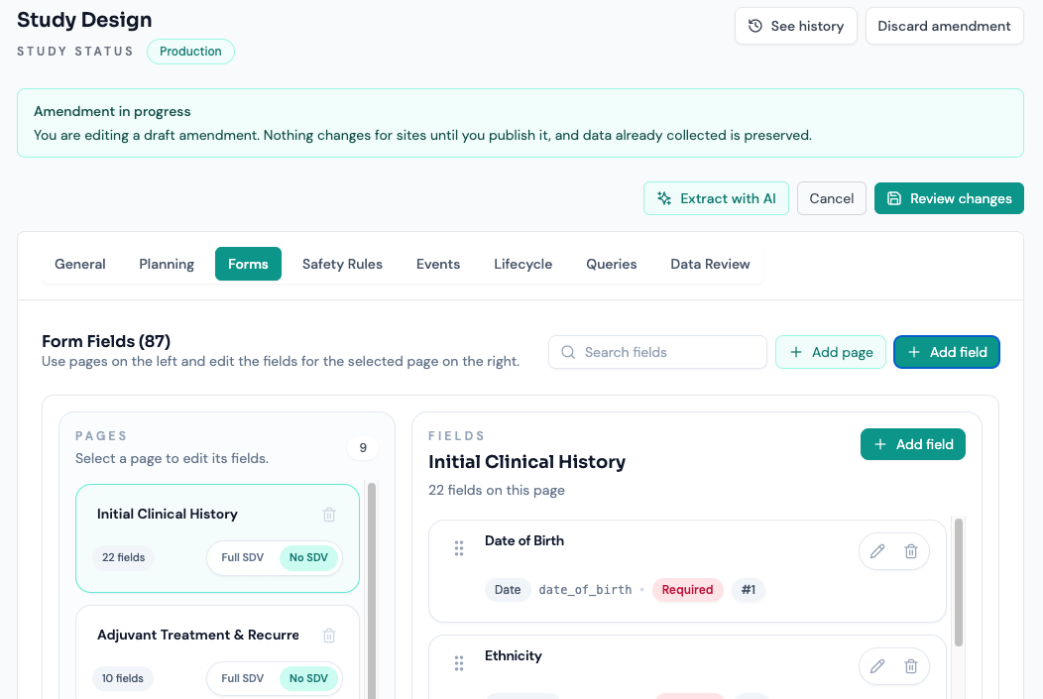The width and height of the screenshot is (1043, 699).
Task: Click the AI sparkle icon in Extract with AI
Action: point(664,198)
